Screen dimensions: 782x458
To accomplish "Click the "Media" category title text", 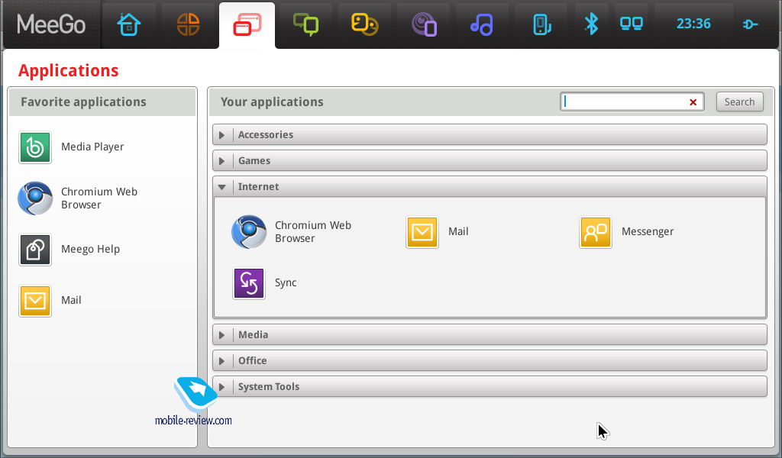I will coord(253,335).
